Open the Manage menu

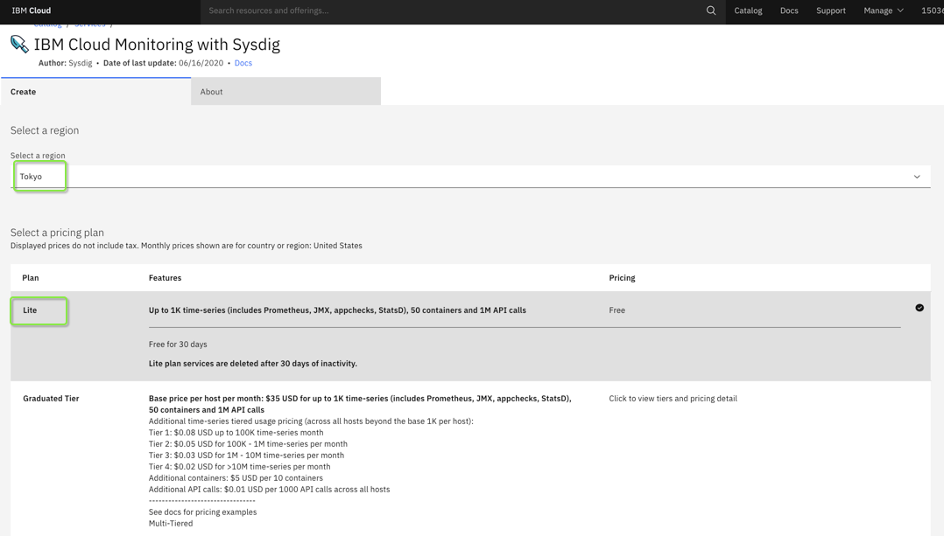[884, 10]
